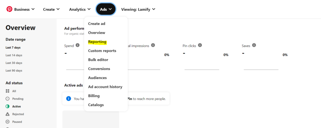Open Billing from the Ads menu
The height and width of the screenshot is (128, 321).
[94, 96]
